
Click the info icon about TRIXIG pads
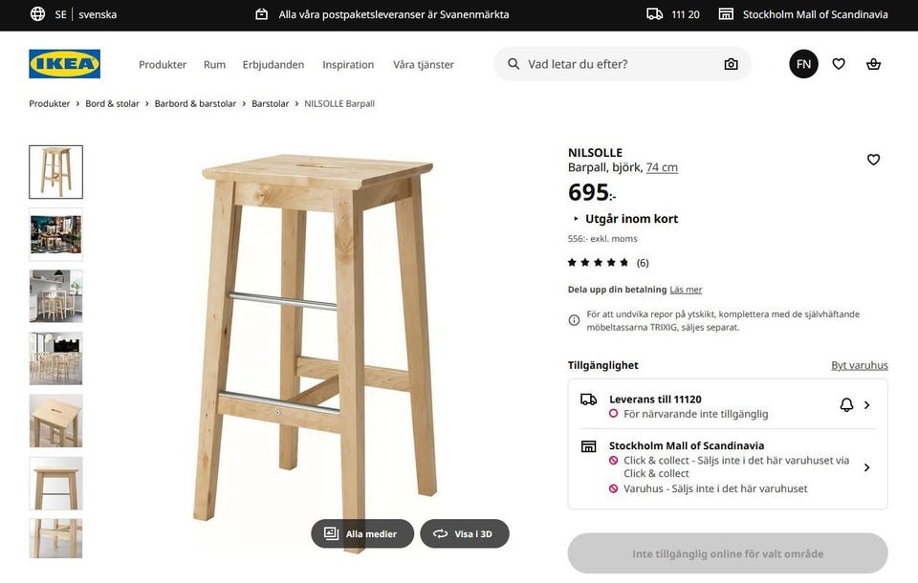click(573, 319)
